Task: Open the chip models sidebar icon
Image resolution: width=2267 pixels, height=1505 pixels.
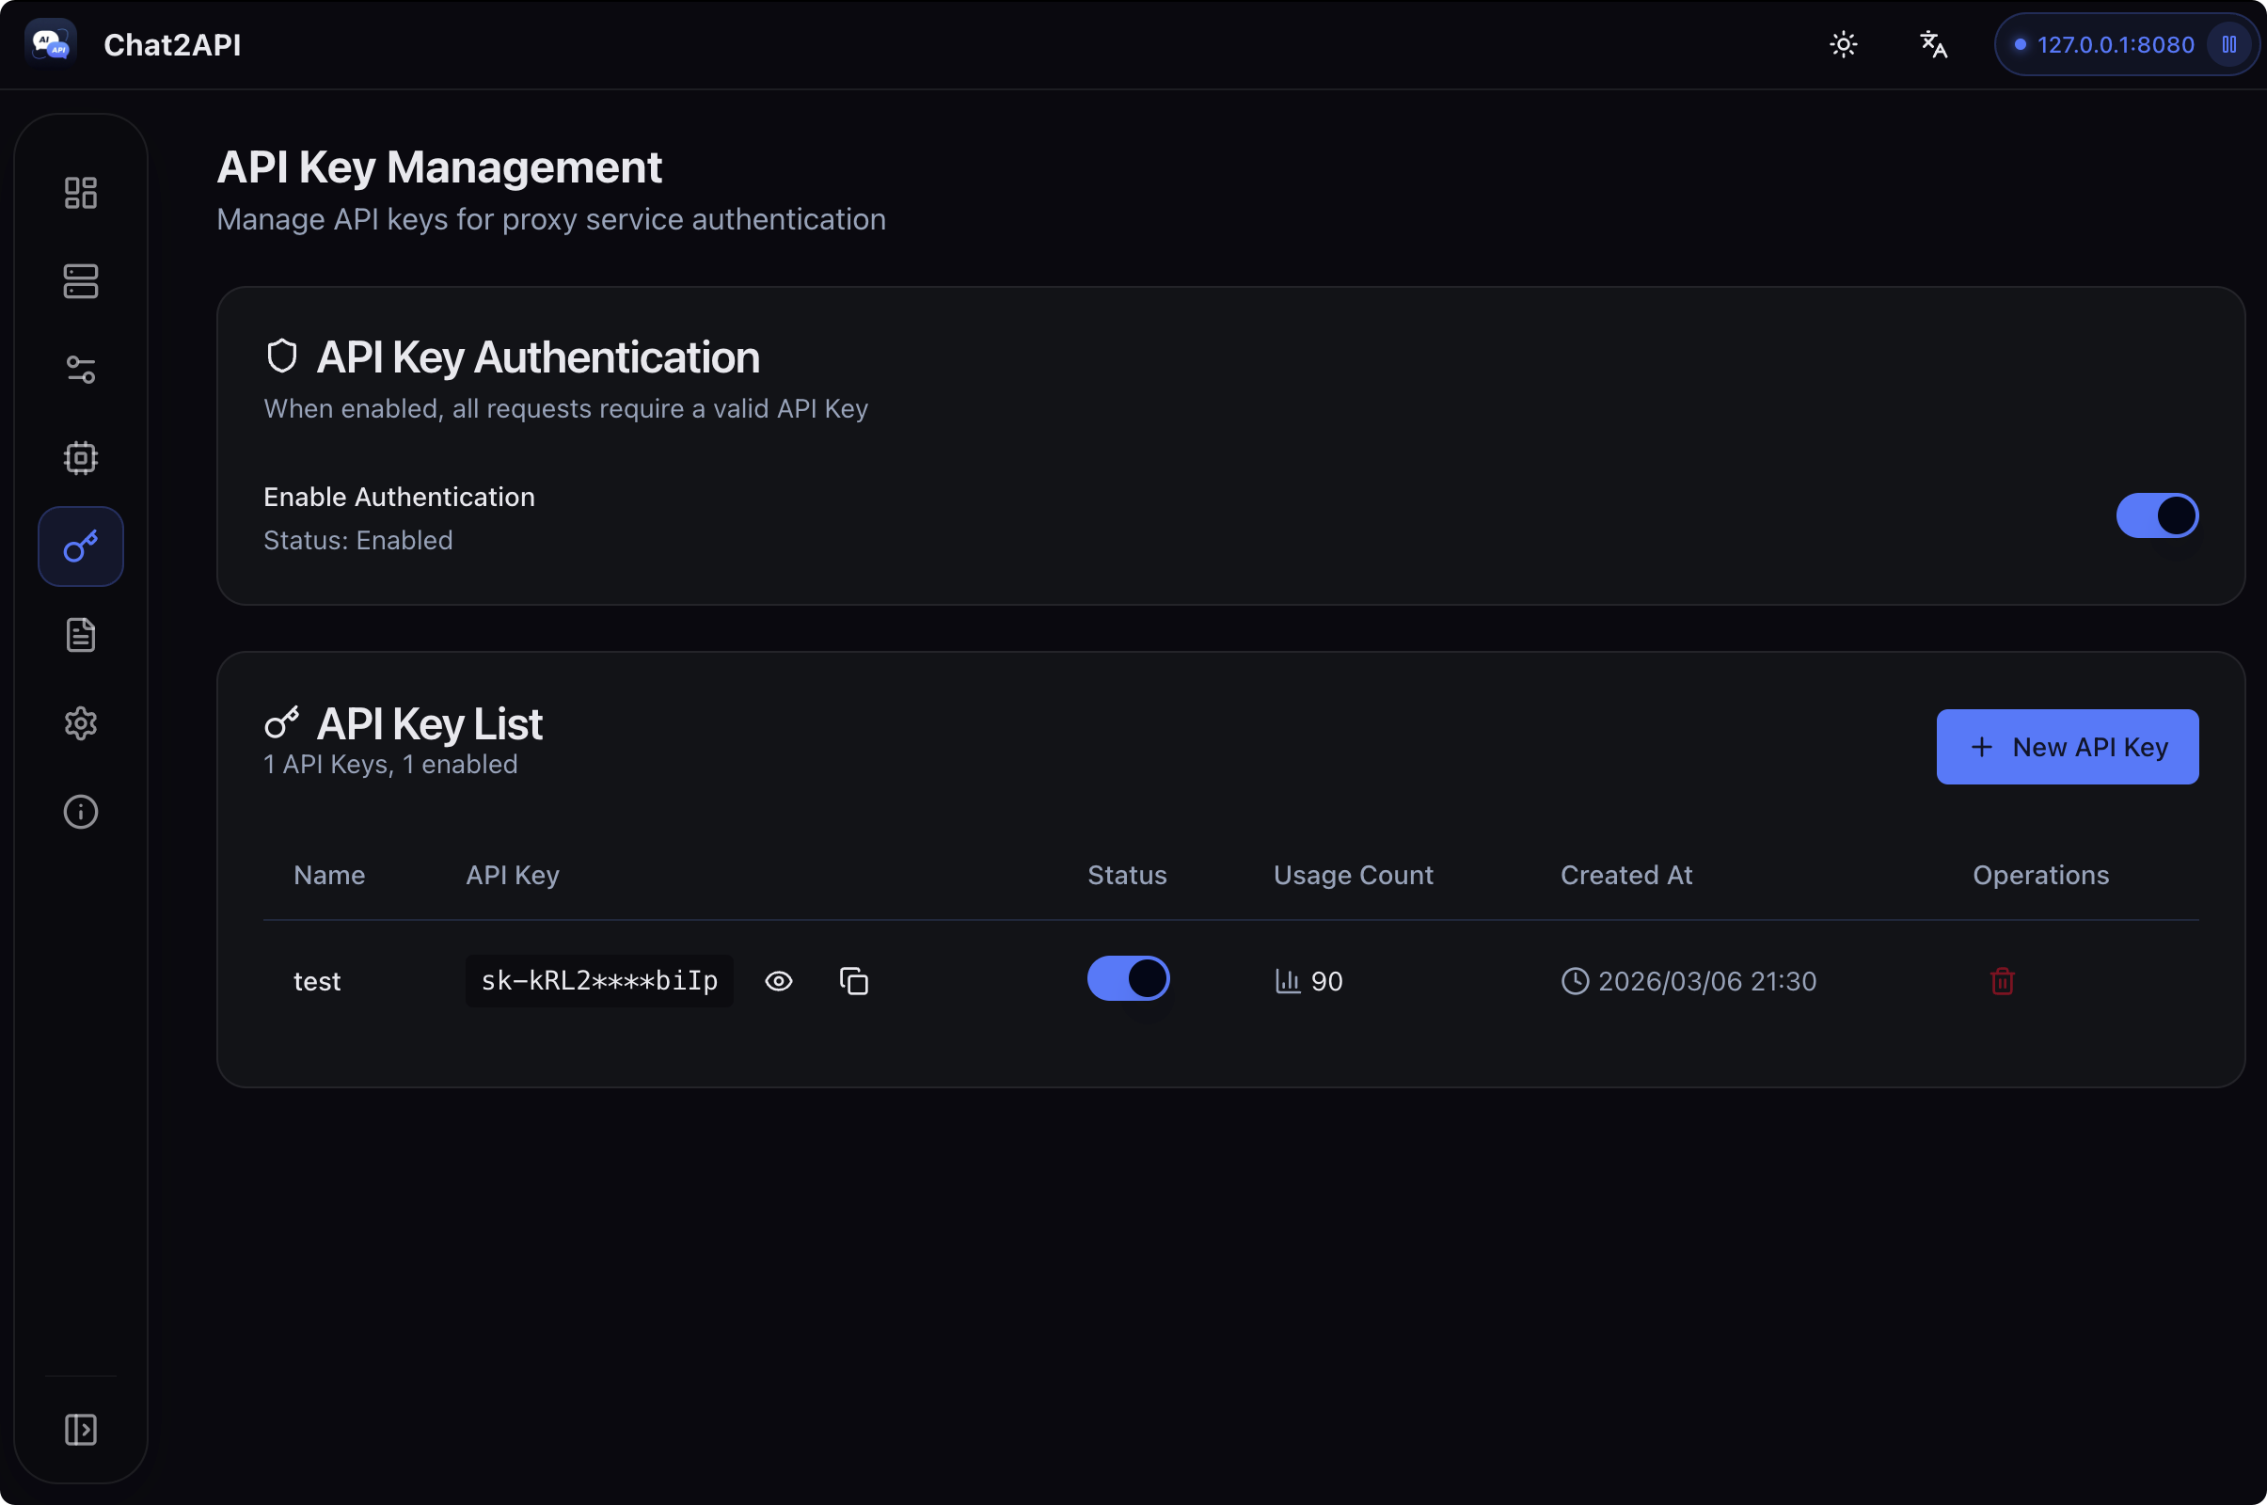Action: click(x=81, y=458)
